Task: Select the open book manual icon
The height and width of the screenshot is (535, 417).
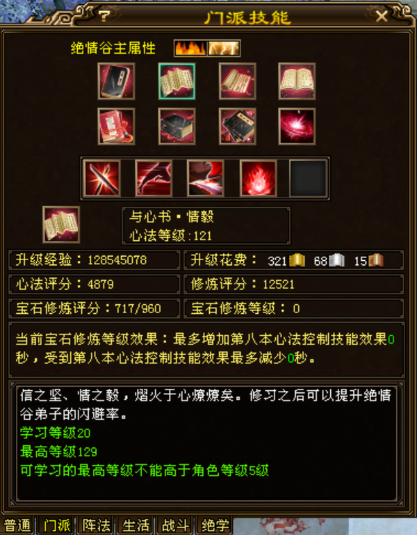Action: 297,81
